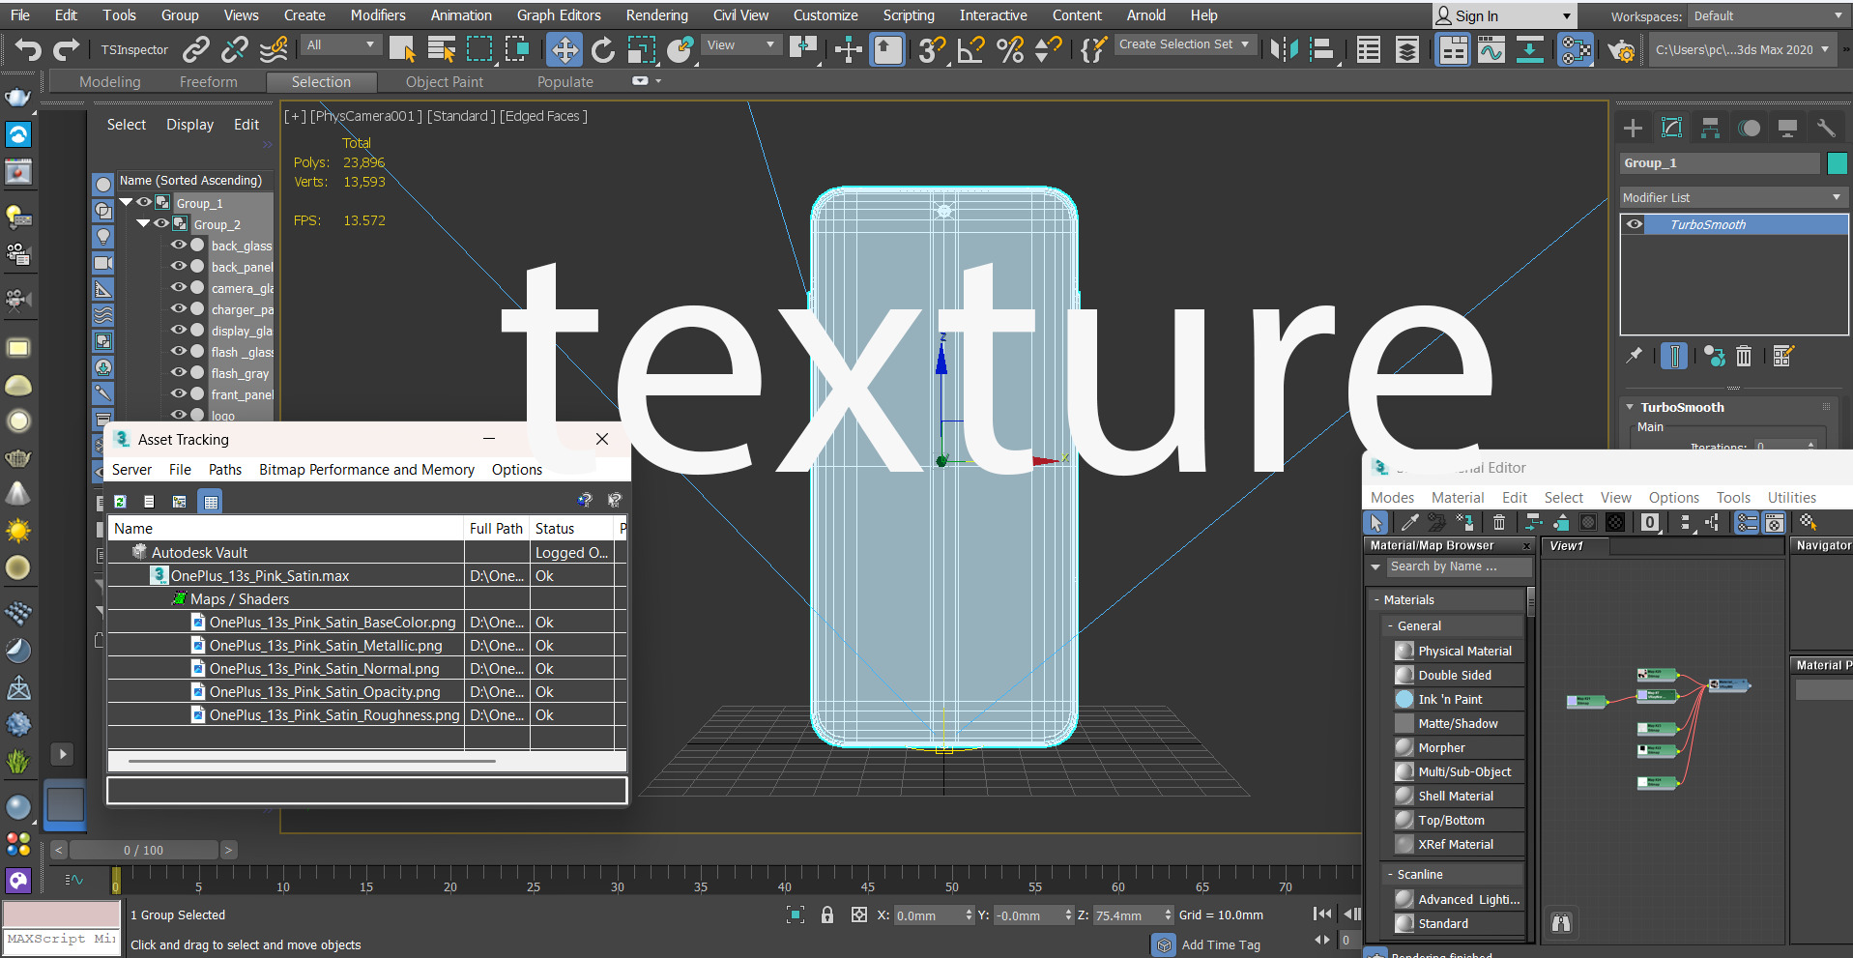Open the Graph Editors menu

click(x=559, y=15)
